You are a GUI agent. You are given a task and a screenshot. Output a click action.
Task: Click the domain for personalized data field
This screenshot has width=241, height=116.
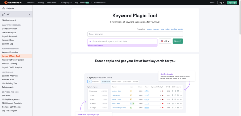click(x=122, y=41)
